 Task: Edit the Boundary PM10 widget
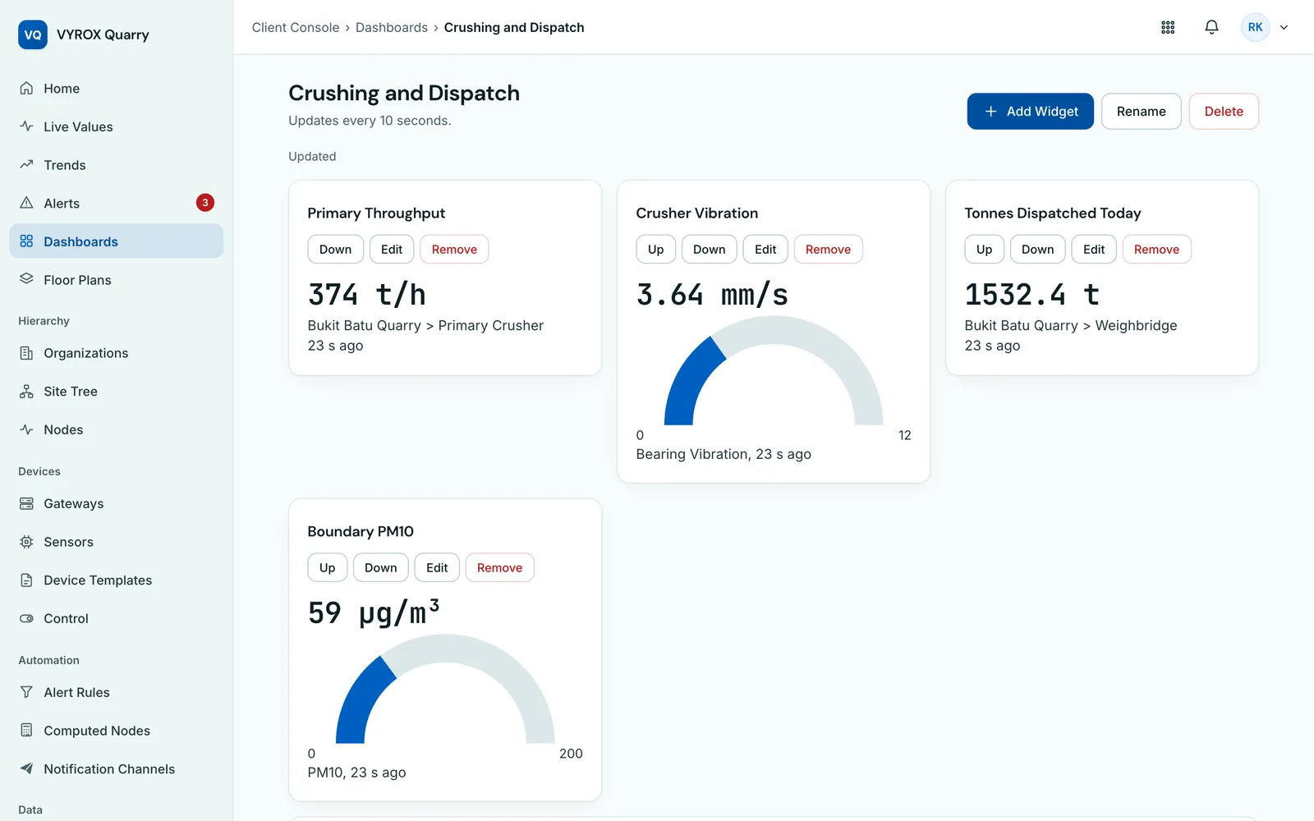tap(437, 567)
